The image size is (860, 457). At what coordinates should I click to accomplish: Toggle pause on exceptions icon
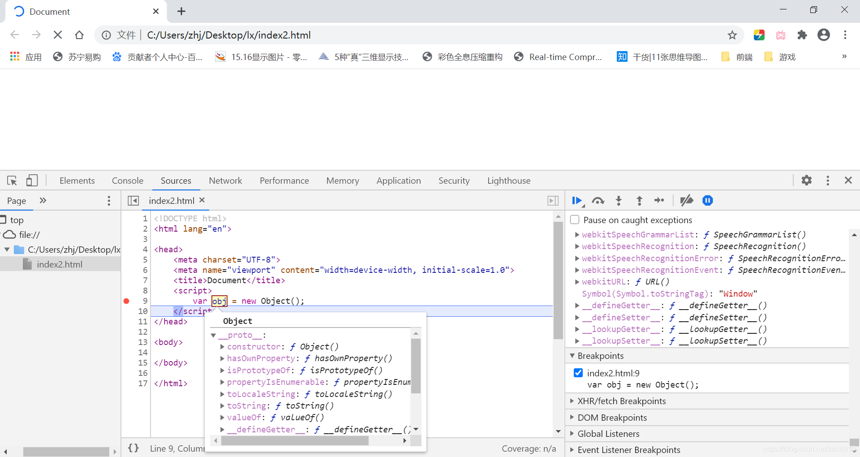[x=708, y=200]
